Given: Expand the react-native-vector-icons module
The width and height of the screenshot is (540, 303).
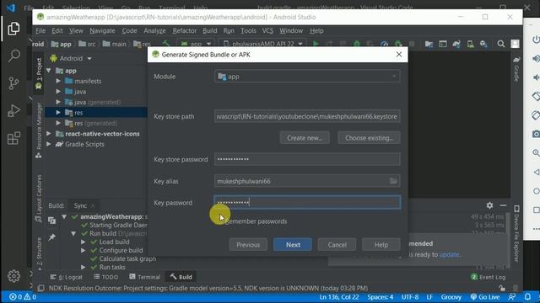Looking at the screenshot, I should tap(49, 134).
